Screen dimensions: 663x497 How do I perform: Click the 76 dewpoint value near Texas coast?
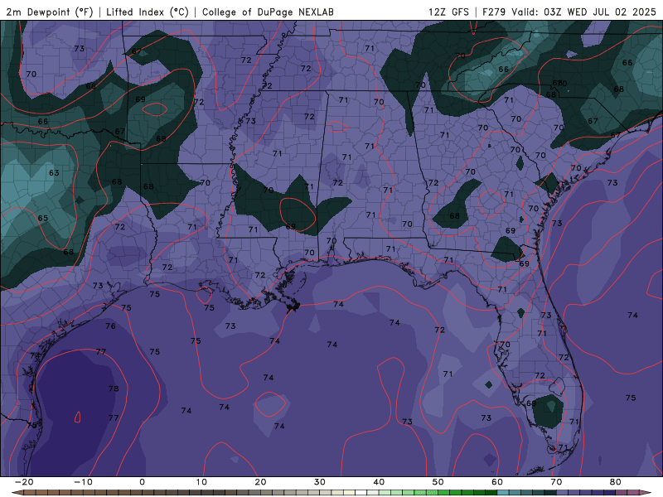[110, 326]
